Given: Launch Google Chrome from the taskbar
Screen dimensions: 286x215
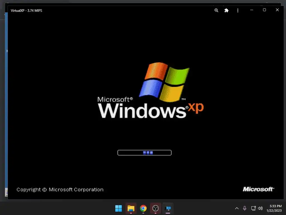Looking at the screenshot, I should (143, 208).
